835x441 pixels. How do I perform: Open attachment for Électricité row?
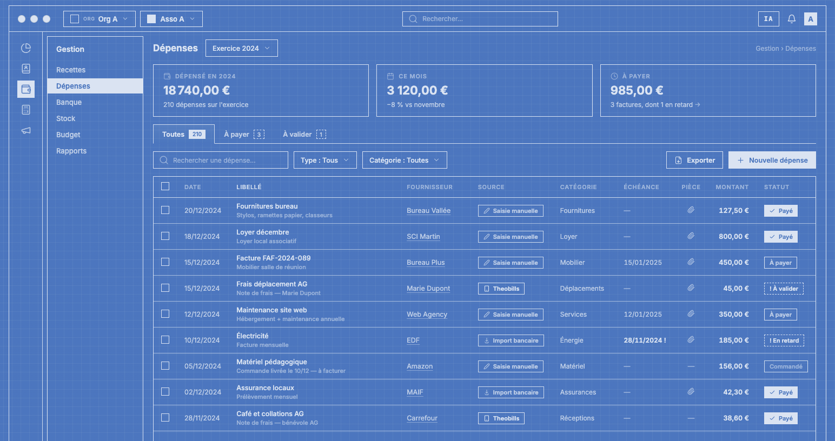[691, 340]
